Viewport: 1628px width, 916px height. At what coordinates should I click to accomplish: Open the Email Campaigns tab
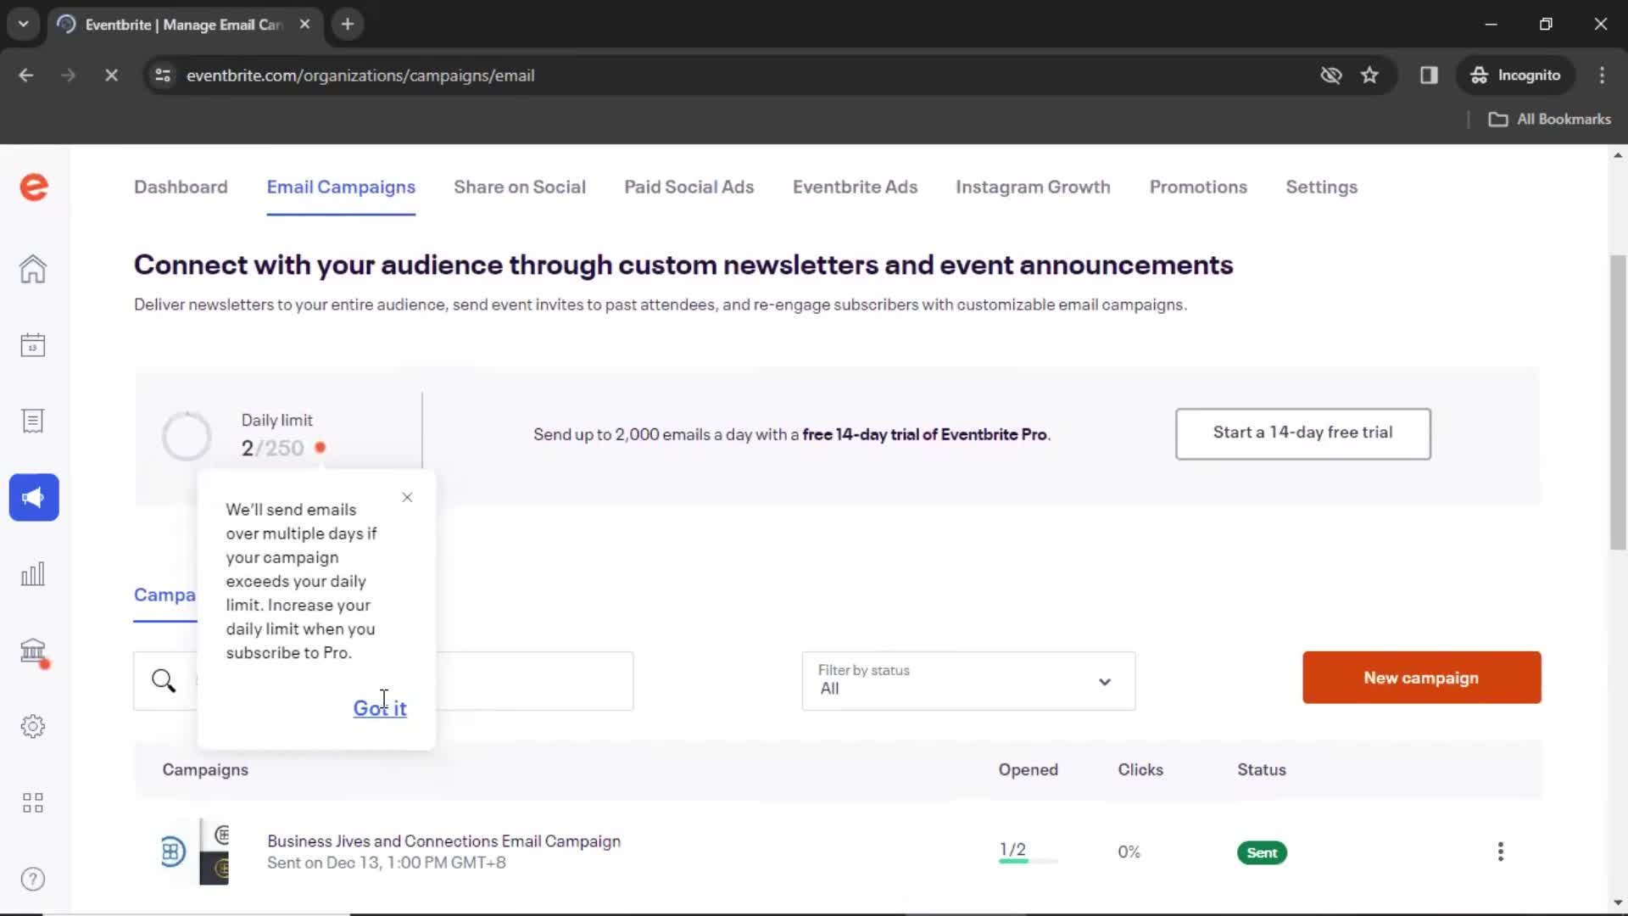(340, 187)
